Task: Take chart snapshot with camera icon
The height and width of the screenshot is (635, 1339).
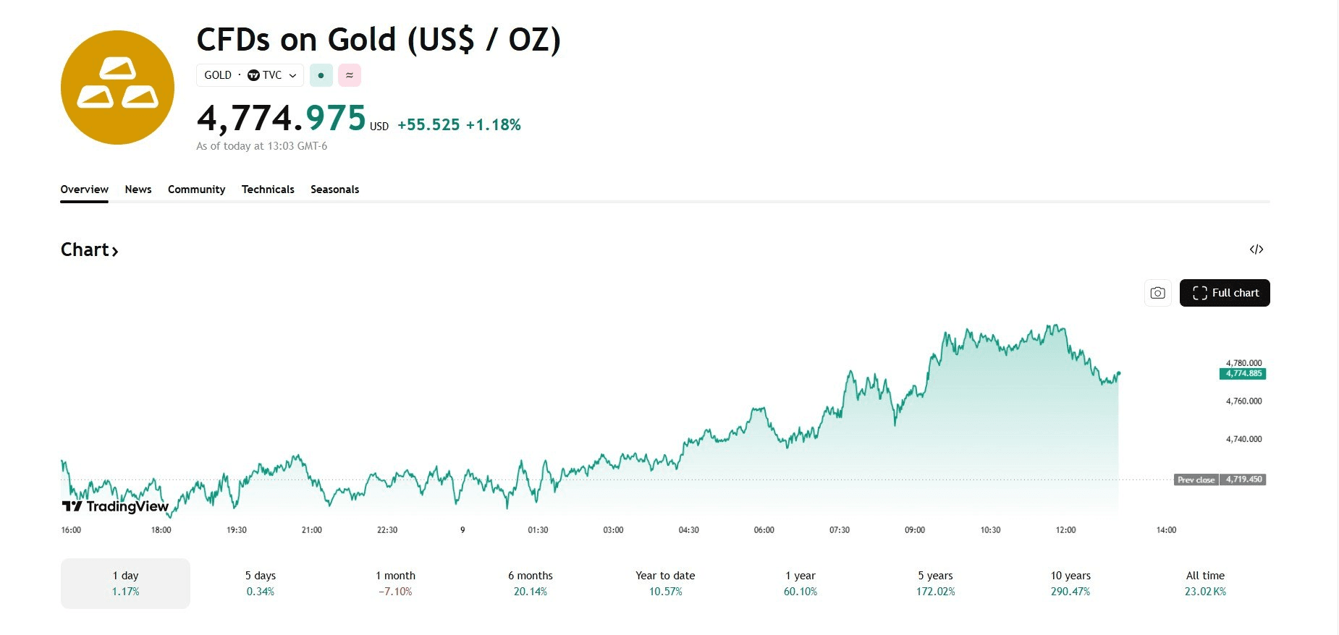Action: [x=1158, y=293]
